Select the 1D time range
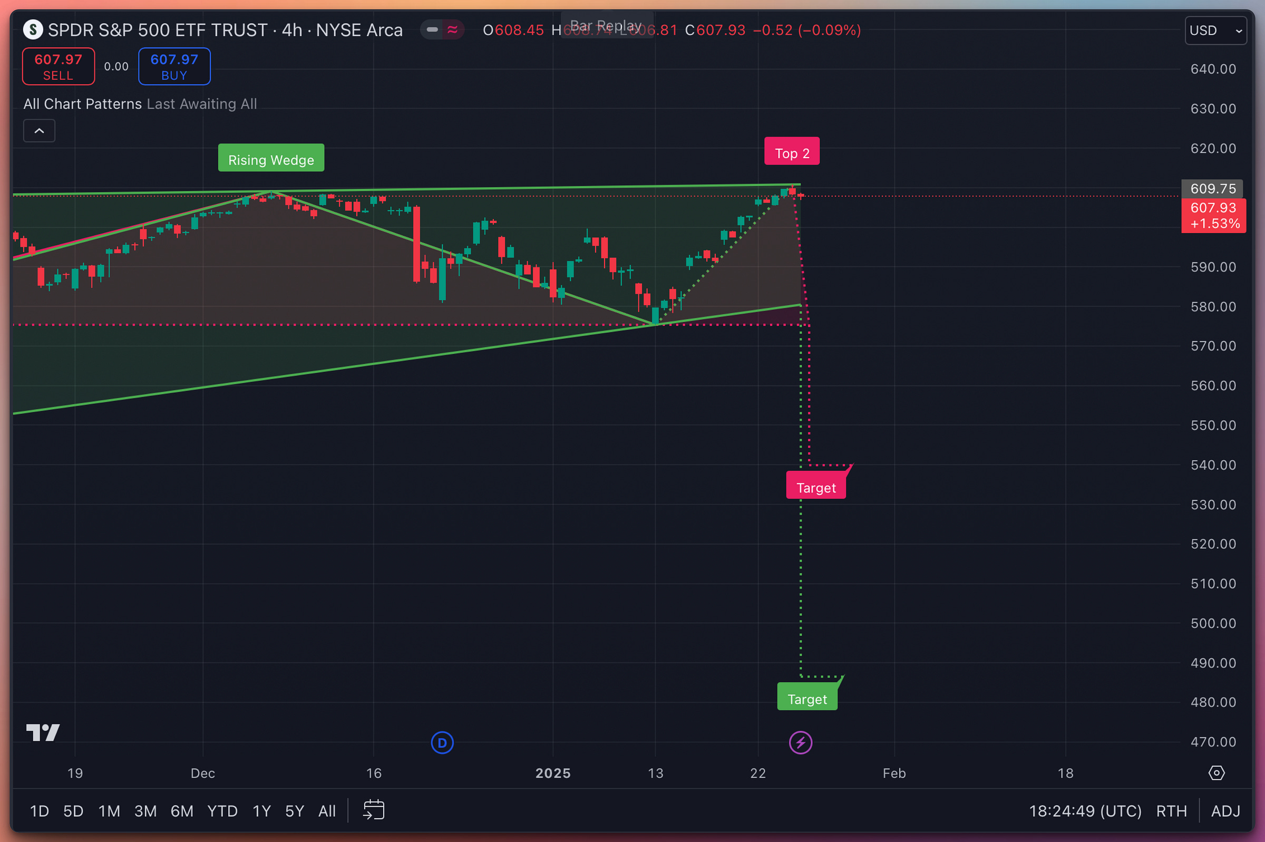Screen dimensions: 1265x842 pyautogui.click(x=39, y=811)
